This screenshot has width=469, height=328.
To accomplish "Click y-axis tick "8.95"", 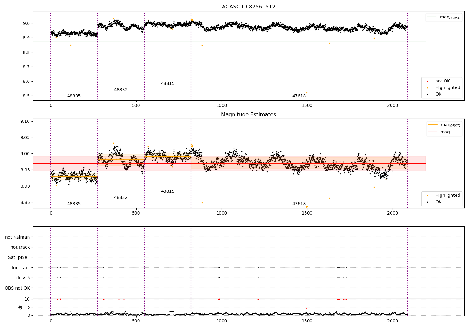I will 25,170.
